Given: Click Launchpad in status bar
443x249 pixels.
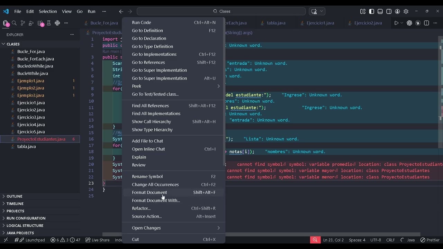Looking at the screenshot, I should [30, 240].
